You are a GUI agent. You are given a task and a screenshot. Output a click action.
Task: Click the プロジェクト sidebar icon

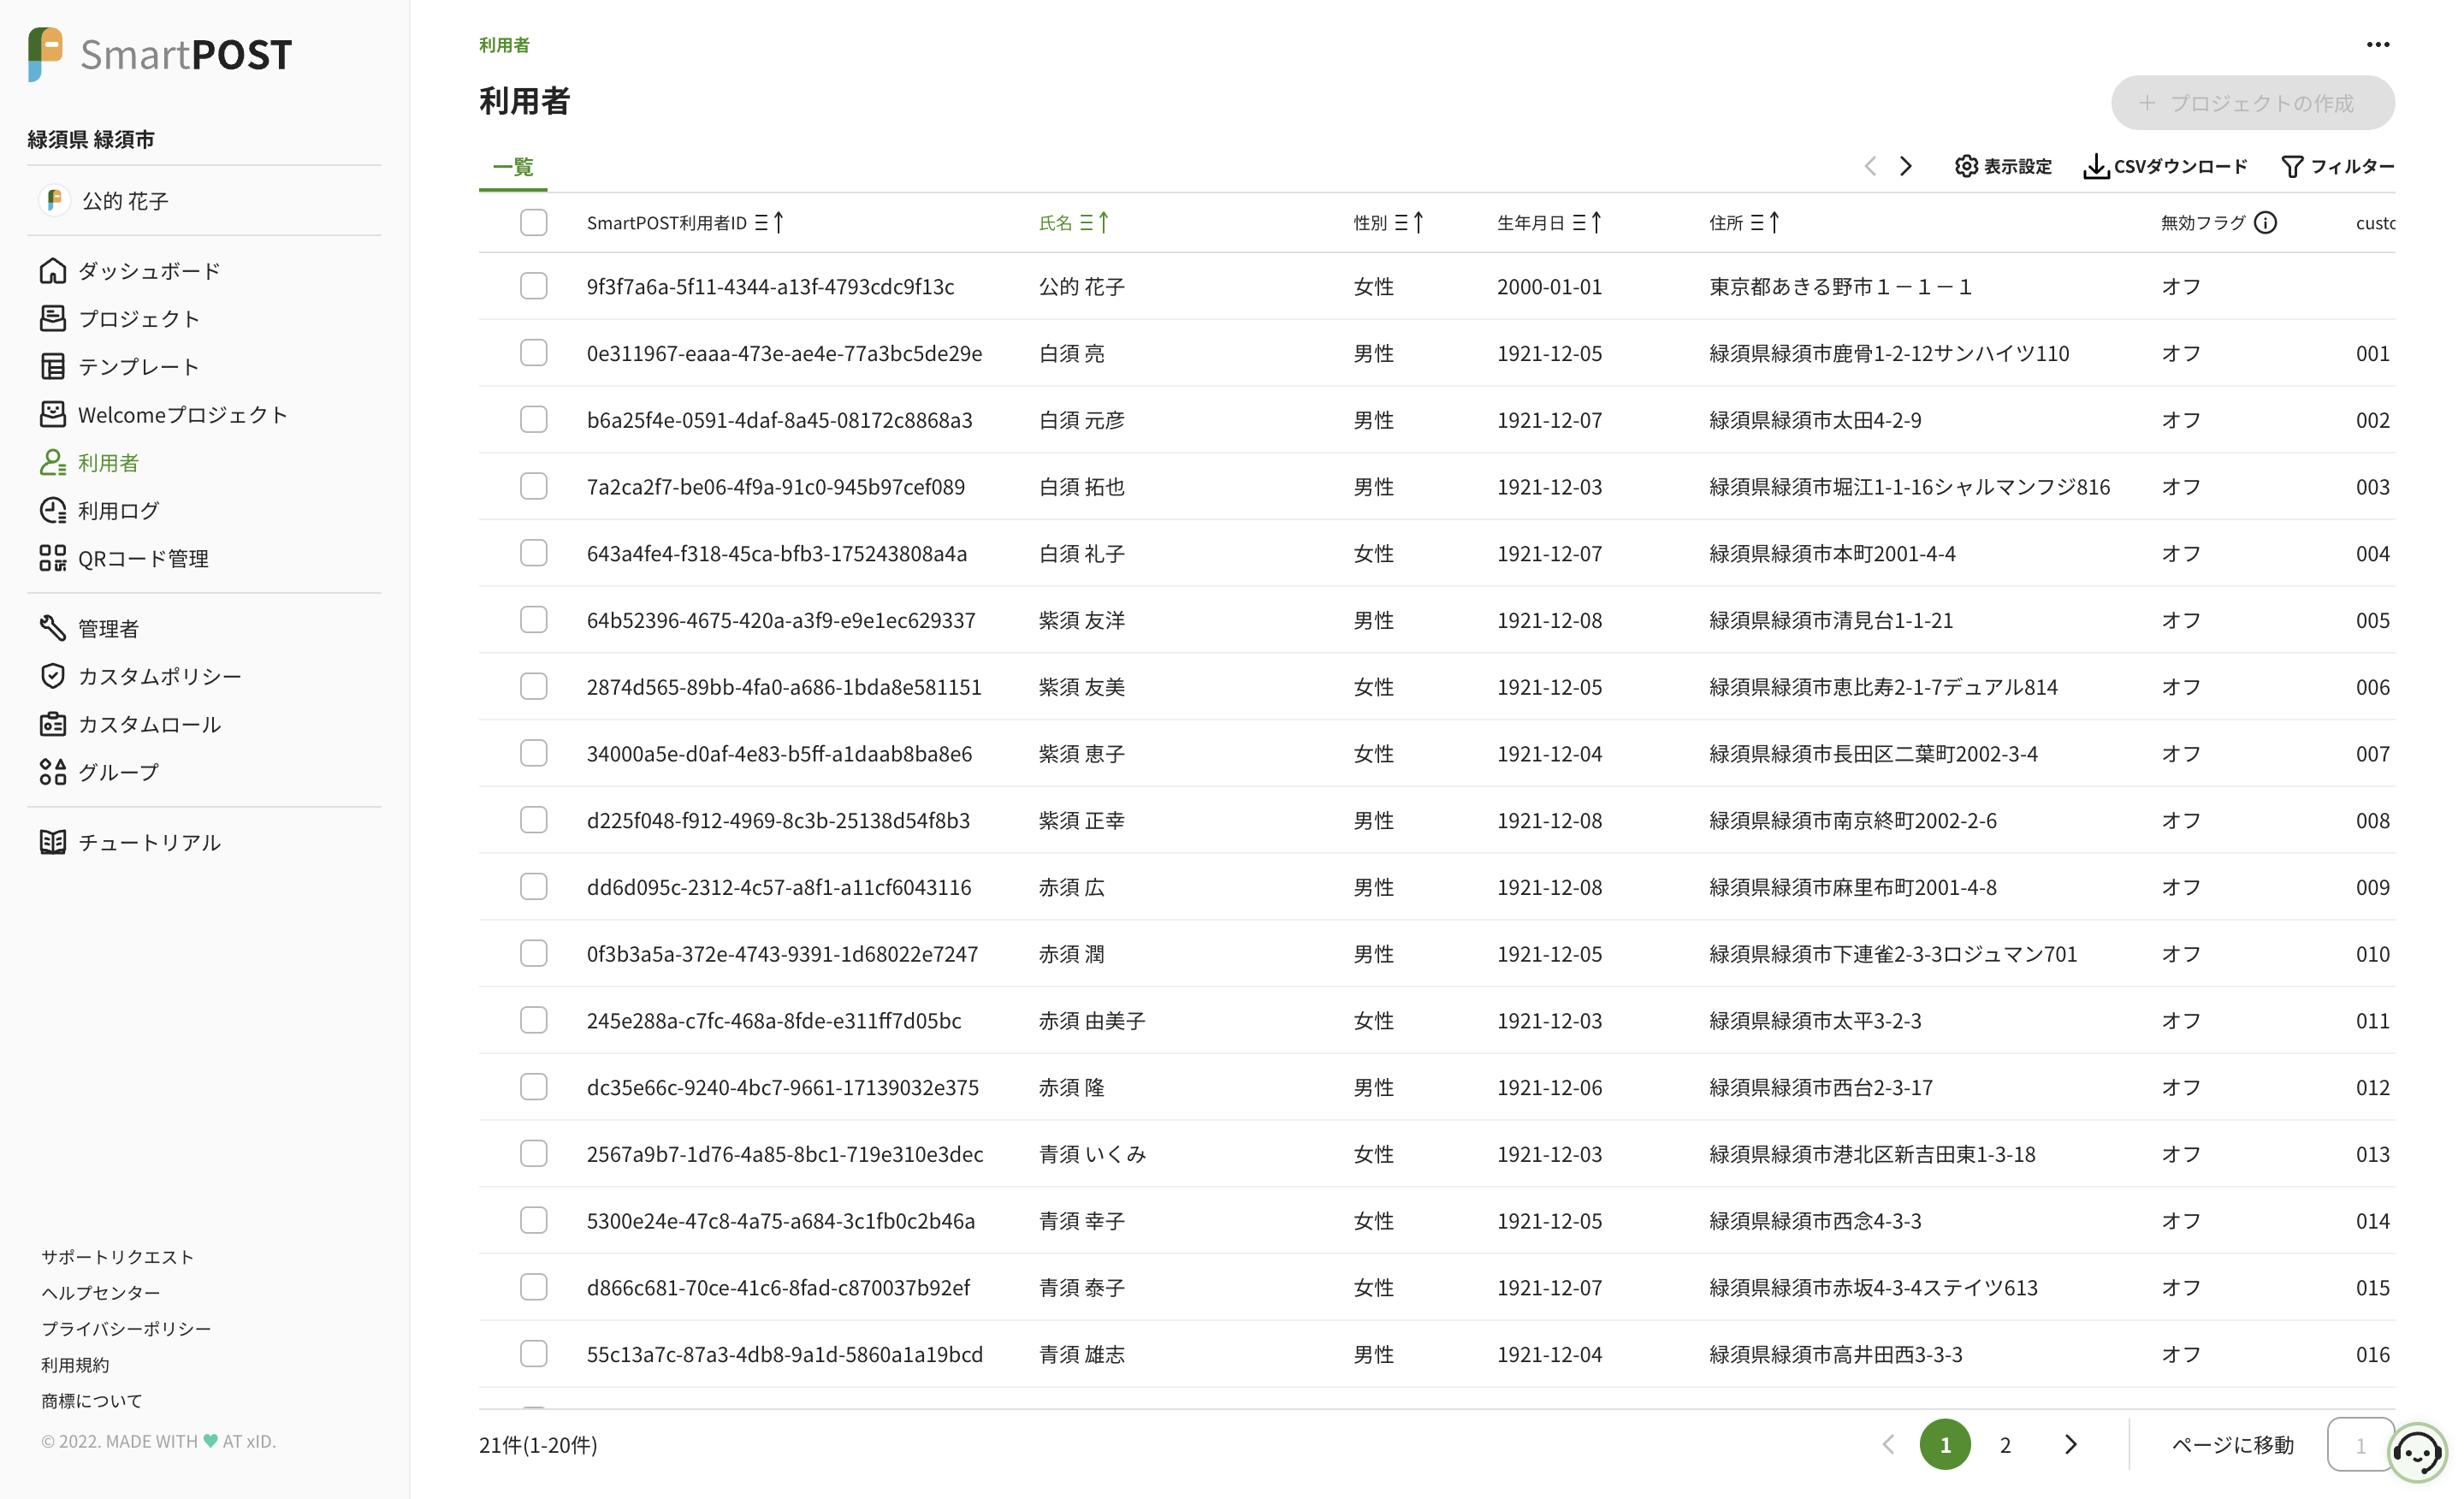[x=53, y=319]
